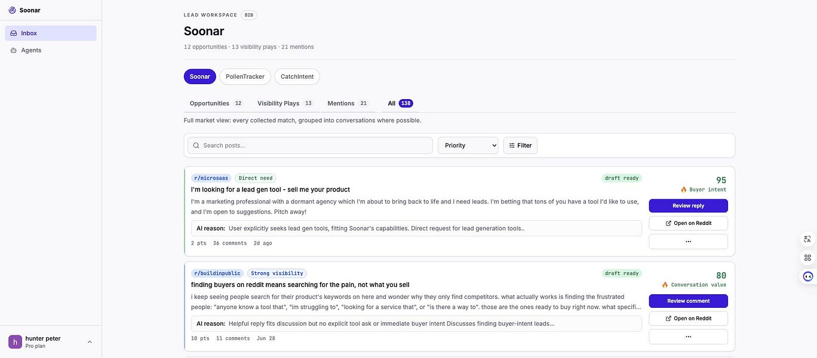Click the hunter peter avatar icon
Screen dimensions: 817x358
coord(15,342)
